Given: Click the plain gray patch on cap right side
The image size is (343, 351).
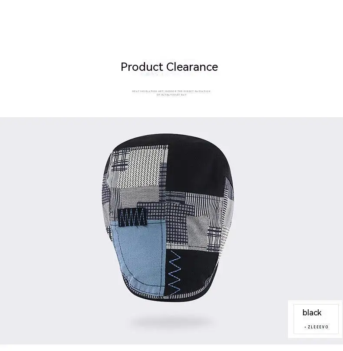Looking at the screenshot, I should (198, 229).
